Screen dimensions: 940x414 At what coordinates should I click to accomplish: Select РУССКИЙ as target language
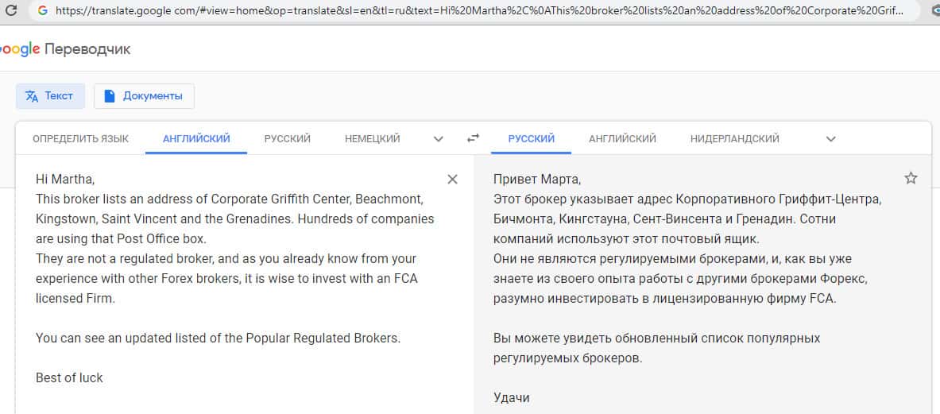[532, 138]
